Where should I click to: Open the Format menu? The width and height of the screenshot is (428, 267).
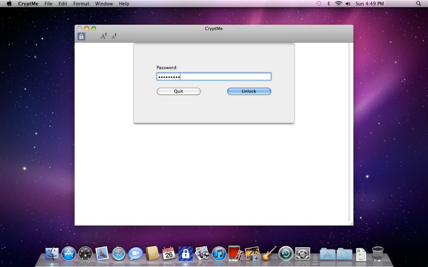[x=81, y=4]
